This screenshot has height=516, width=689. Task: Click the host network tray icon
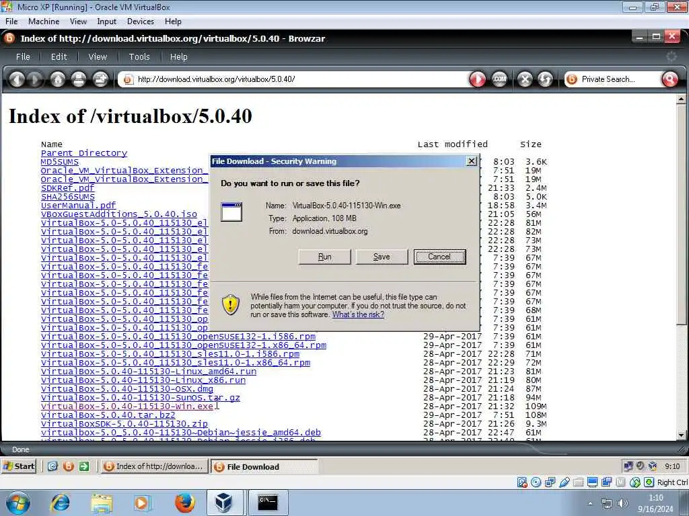click(607, 503)
